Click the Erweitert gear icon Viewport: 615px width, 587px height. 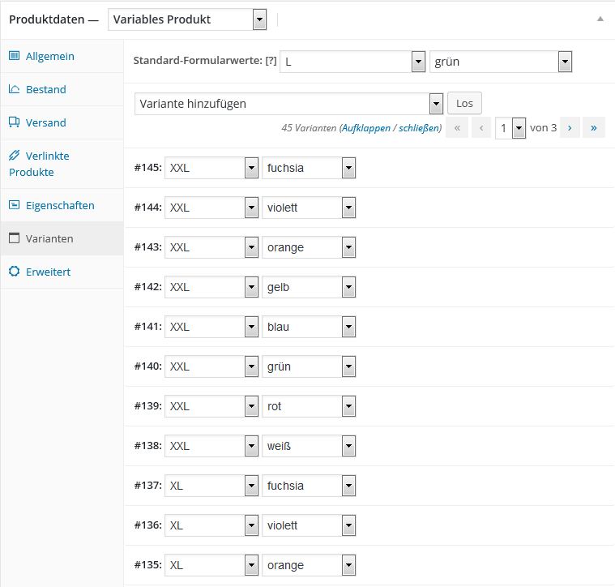(x=14, y=271)
